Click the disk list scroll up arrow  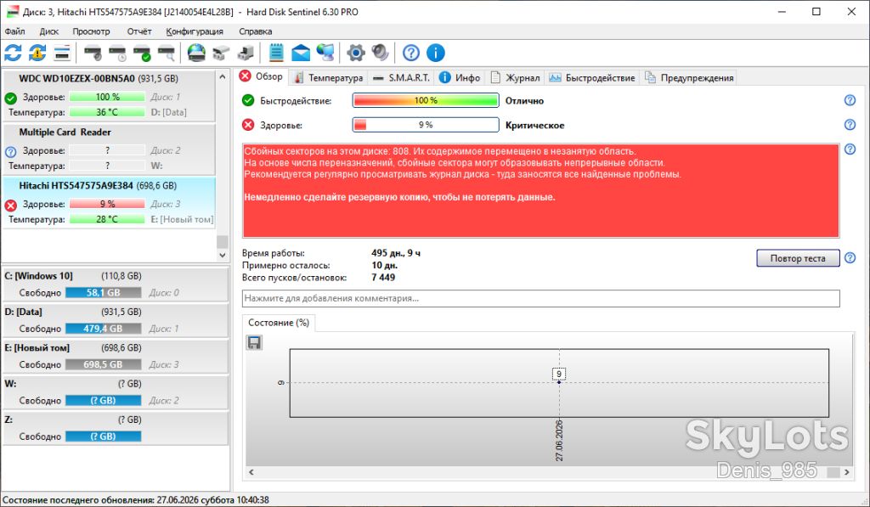coord(223,76)
